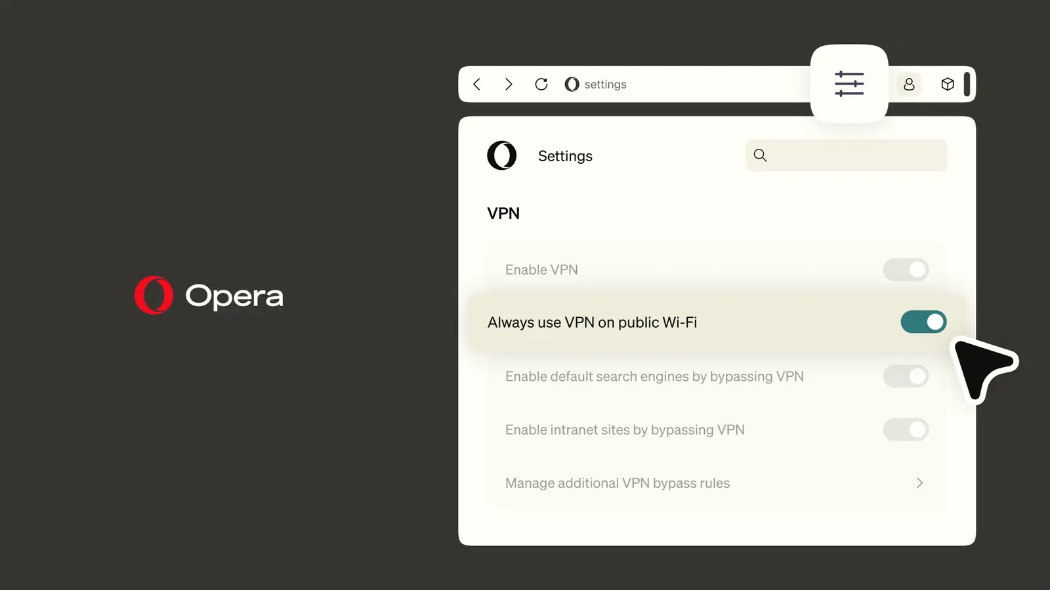
Task: Select the Always use VPN row label
Action: [592, 323]
